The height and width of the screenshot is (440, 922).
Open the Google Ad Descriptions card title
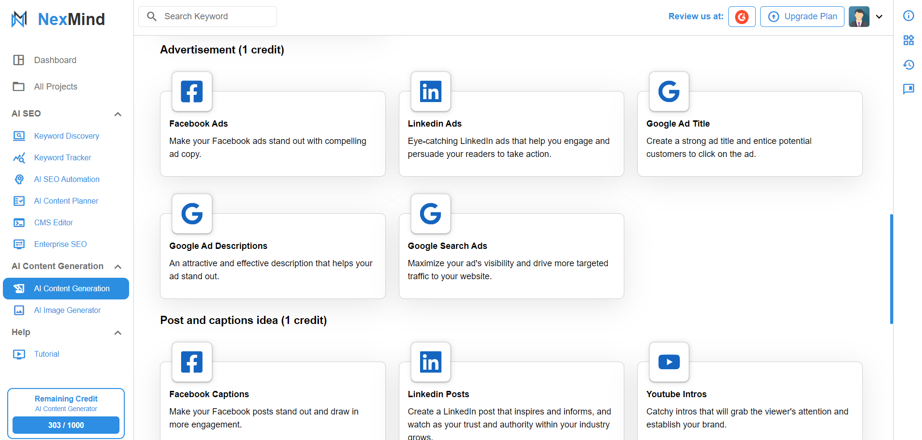pyautogui.click(x=218, y=246)
